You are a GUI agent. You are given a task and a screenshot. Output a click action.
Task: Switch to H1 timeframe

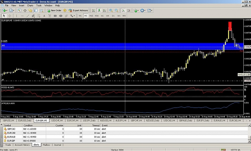[102, 16]
